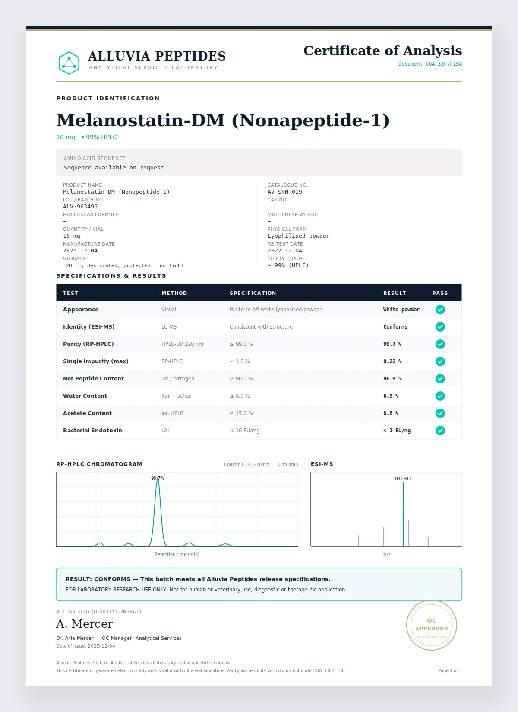Click the Bacterial Endotoxin test name
The image size is (518, 712).
(92, 431)
